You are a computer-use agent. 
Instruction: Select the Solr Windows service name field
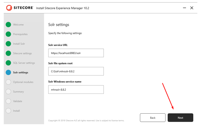coord(76,89)
